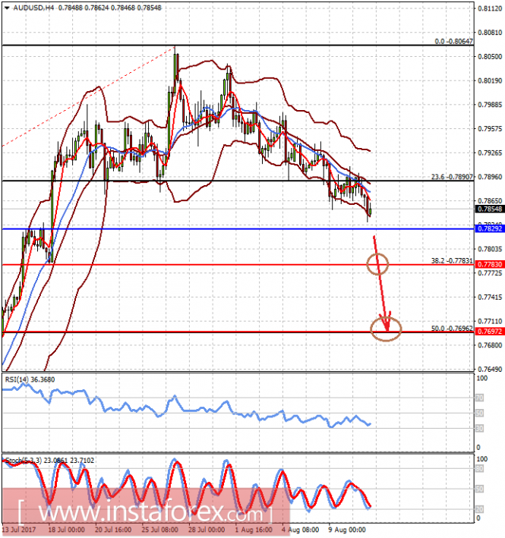Click the 50.0 -0.76962 Fibonacci label
This screenshot has width=505, height=538.
(452, 329)
